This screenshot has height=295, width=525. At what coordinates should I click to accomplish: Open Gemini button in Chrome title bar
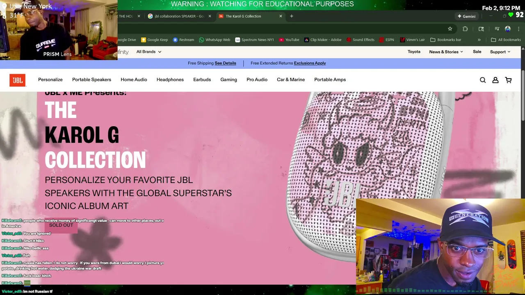pos(466,16)
